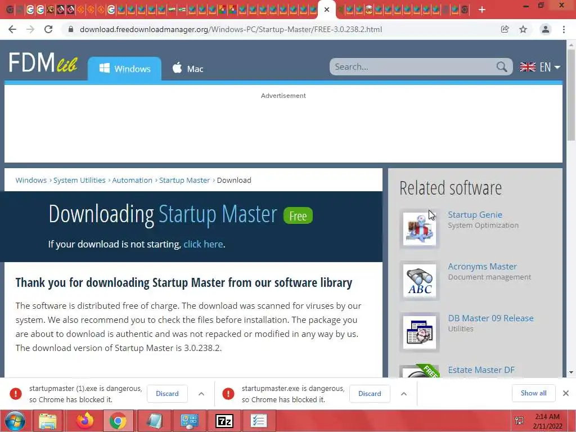Launch Firefox from the taskbar

(84, 421)
